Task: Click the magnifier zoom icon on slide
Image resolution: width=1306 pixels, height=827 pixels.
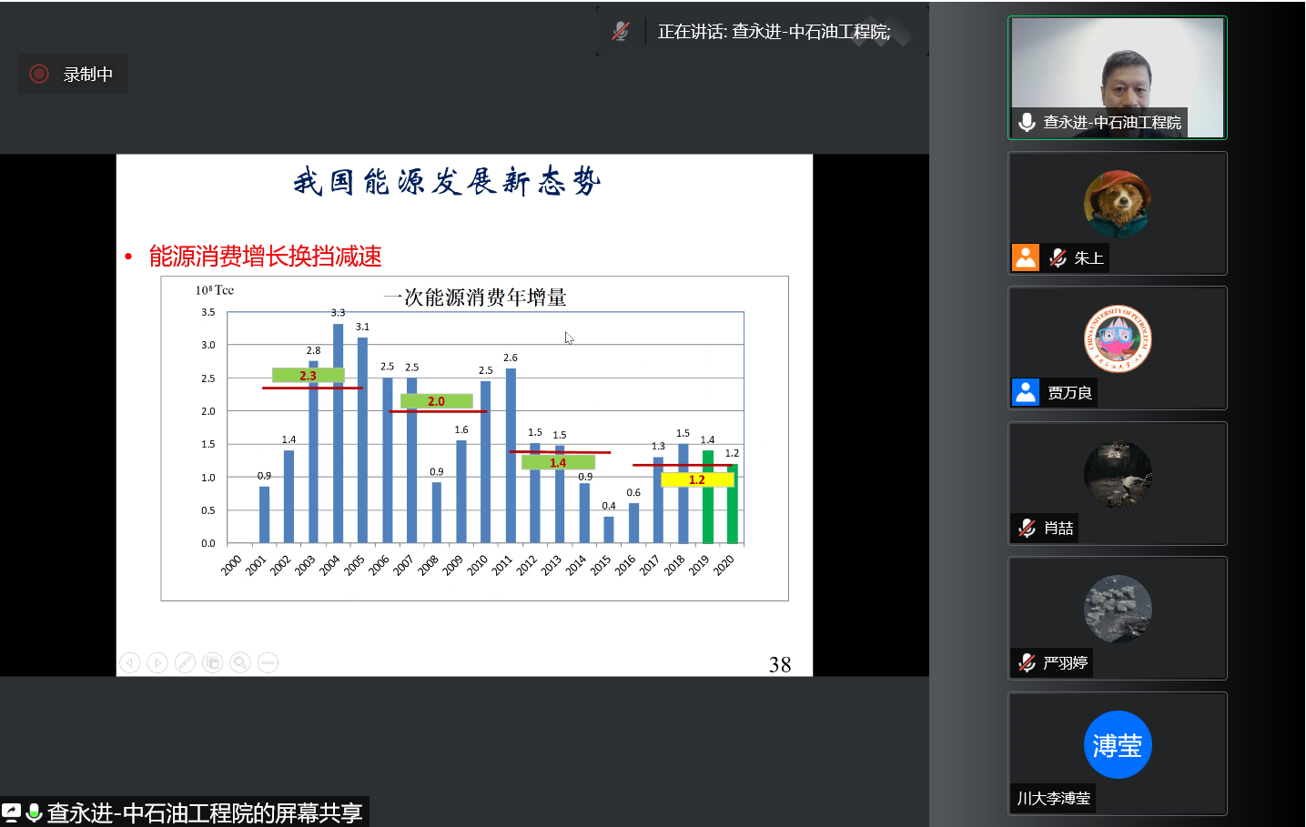Action: coord(240,663)
